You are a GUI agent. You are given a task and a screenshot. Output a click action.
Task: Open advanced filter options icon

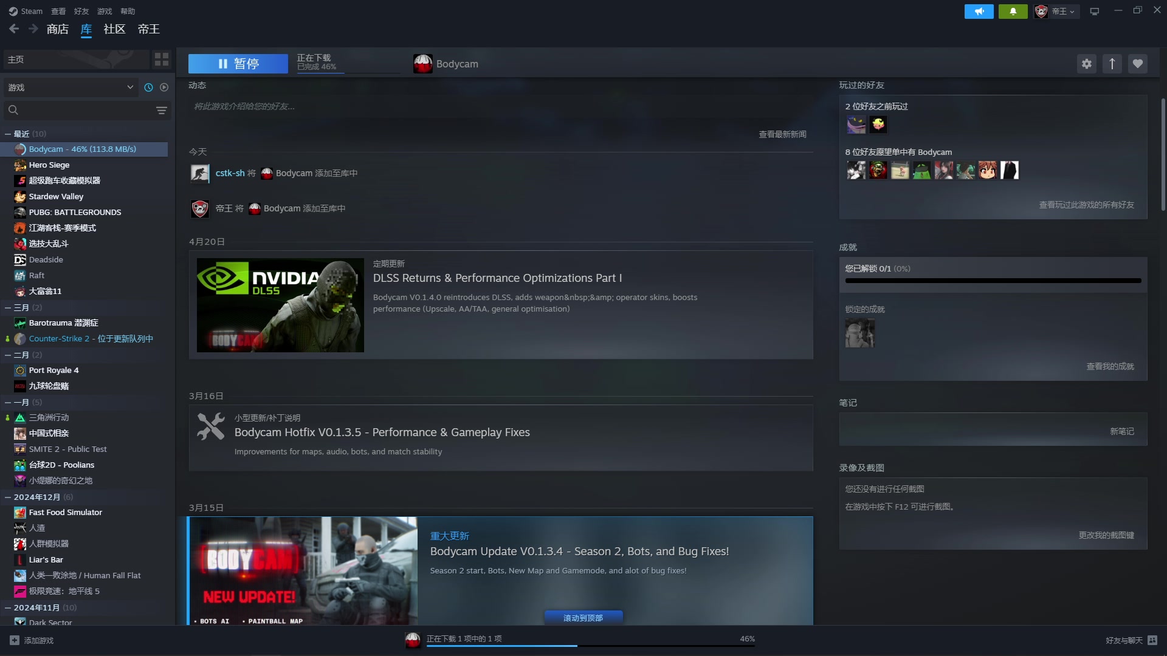pos(161,110)
